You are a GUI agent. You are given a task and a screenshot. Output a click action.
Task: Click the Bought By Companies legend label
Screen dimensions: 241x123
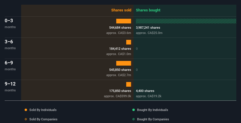153,119
